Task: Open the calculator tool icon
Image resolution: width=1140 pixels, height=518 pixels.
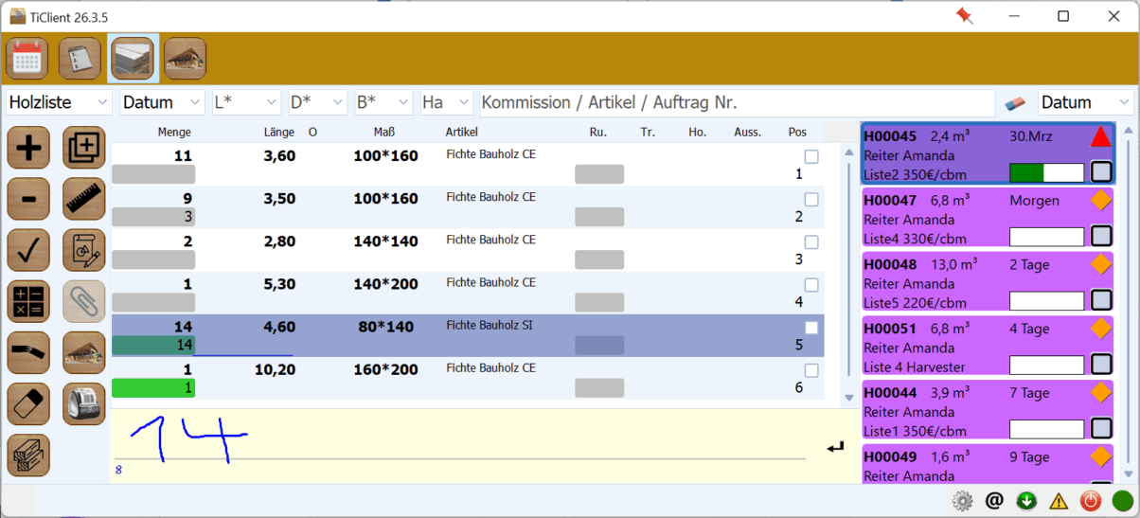Action: coord(28,301)
